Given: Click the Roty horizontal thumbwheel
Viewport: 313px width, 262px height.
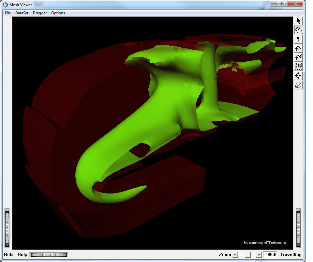Looking at the screenshot, I should coord(49,255).
